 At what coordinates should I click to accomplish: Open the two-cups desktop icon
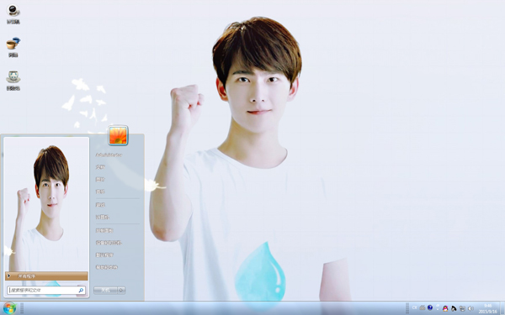pos(13,47)
